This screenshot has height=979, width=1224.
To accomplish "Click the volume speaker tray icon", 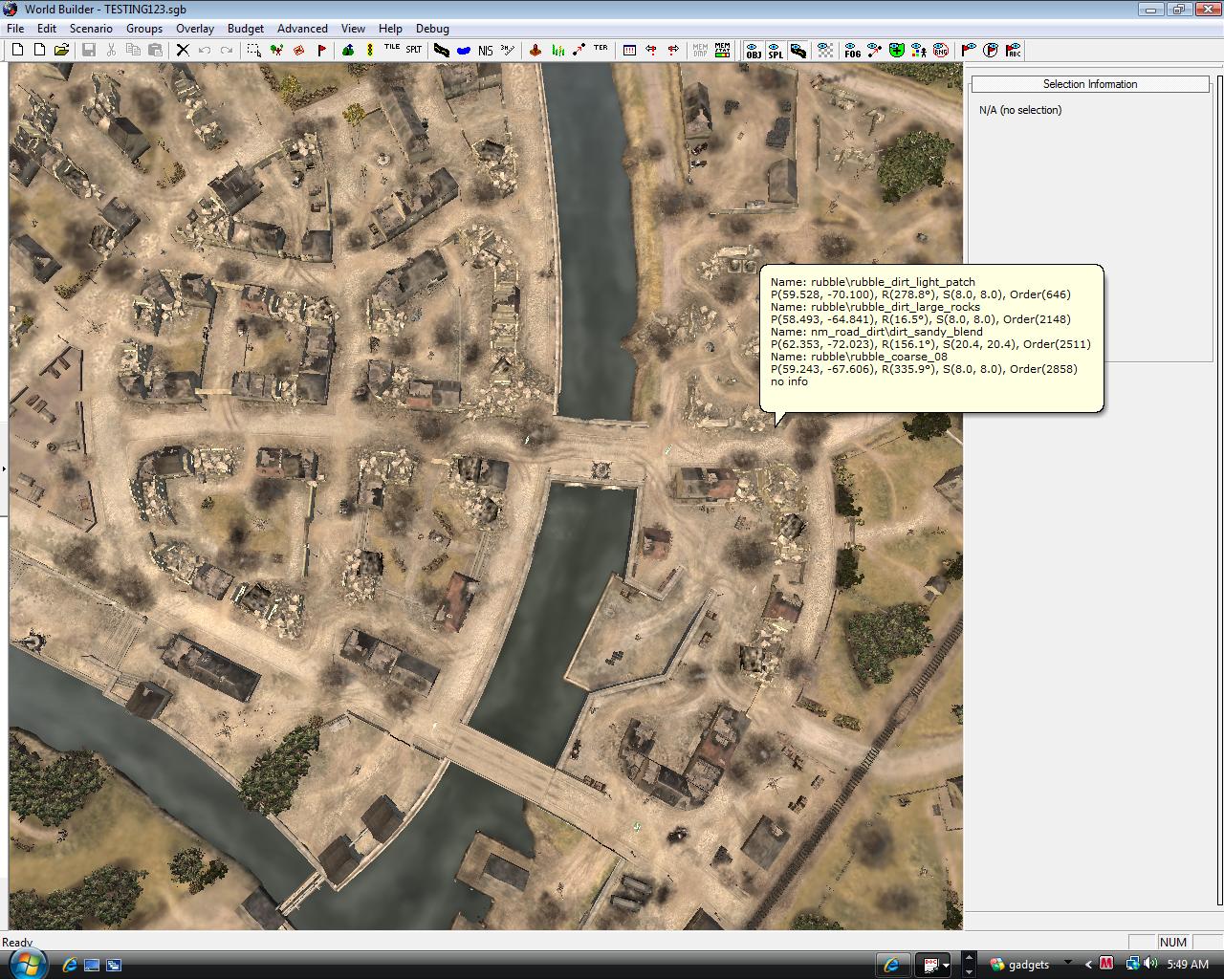I will [x=1150, y=964].
